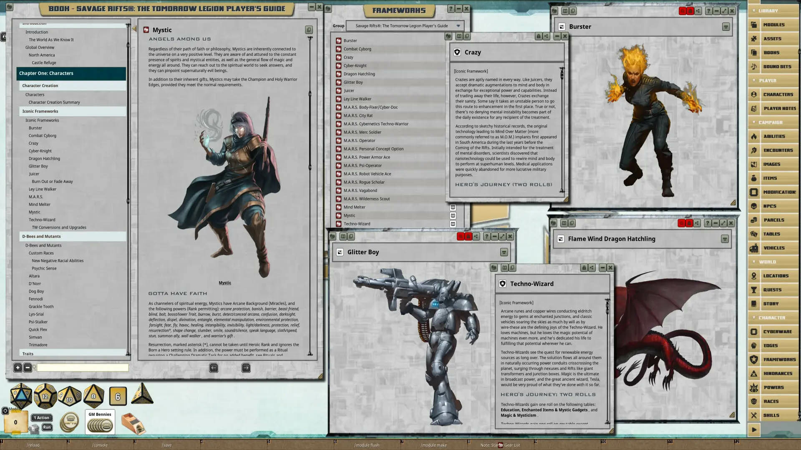The width and height of the screenshot is (801, 450).
Task: Open the Cyberware sidebar entry
Action: click(777, 332)
